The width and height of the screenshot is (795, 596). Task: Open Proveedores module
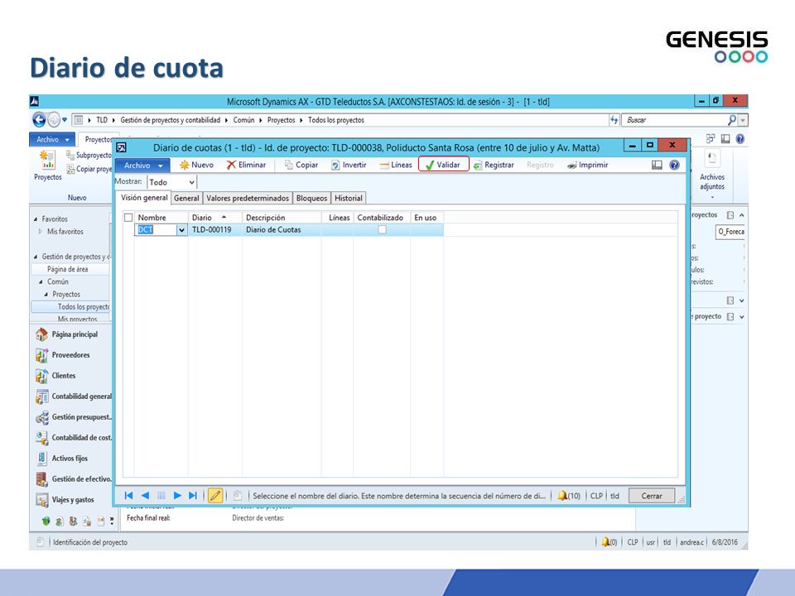pyautogui.click(x=70, y=355)
